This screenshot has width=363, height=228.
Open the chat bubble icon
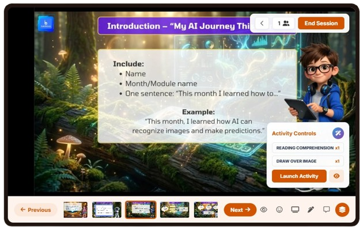pos(327,210)
